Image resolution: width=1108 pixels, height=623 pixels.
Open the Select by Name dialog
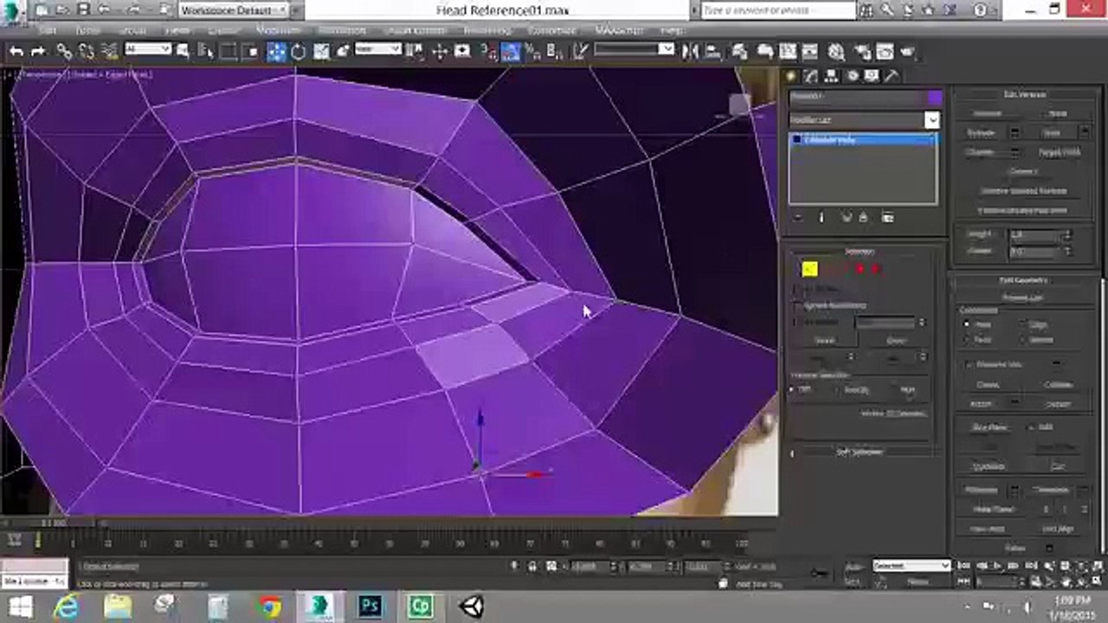click(208, 52)
